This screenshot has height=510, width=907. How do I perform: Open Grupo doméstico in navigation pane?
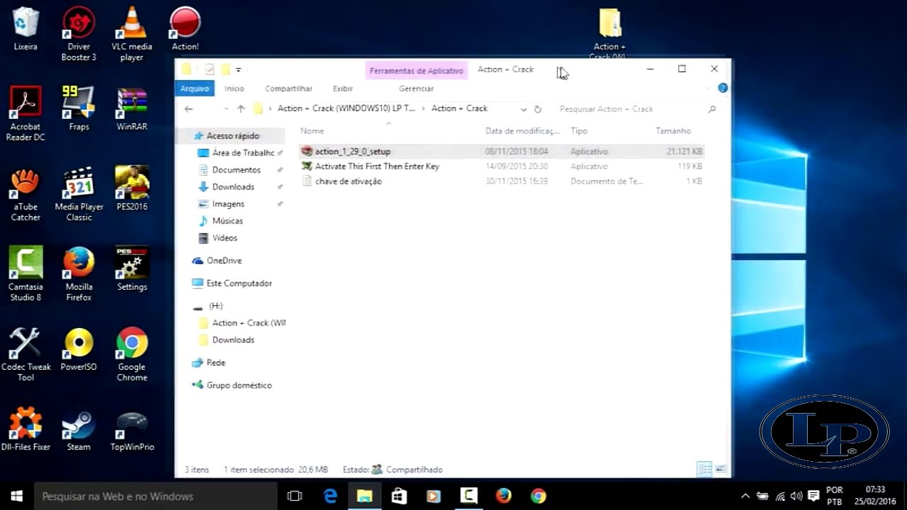tap(239, 385)
